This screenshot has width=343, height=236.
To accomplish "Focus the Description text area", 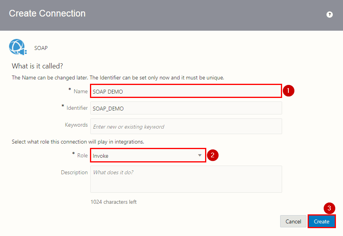I will 186,179.
